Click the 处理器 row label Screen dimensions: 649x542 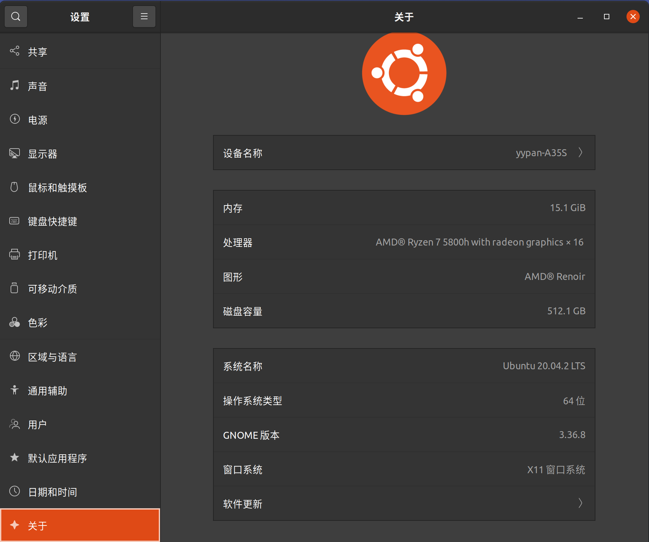(x=238, y=243)
